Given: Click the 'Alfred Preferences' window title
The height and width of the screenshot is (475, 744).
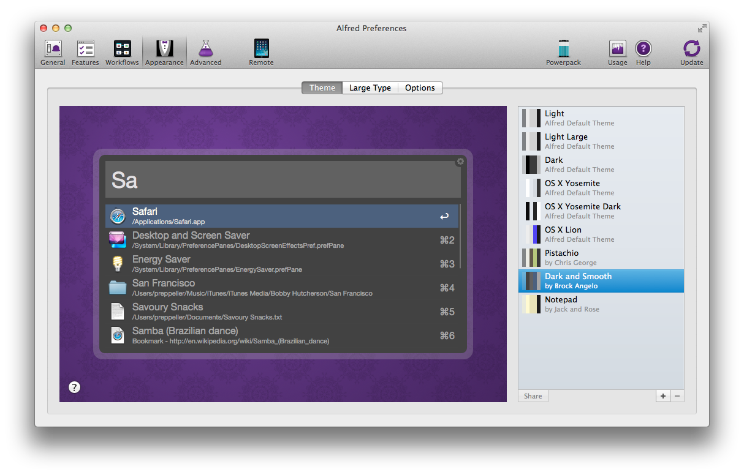Looking at the screenshot, I should pyautogui.click(x=371, y=28).
